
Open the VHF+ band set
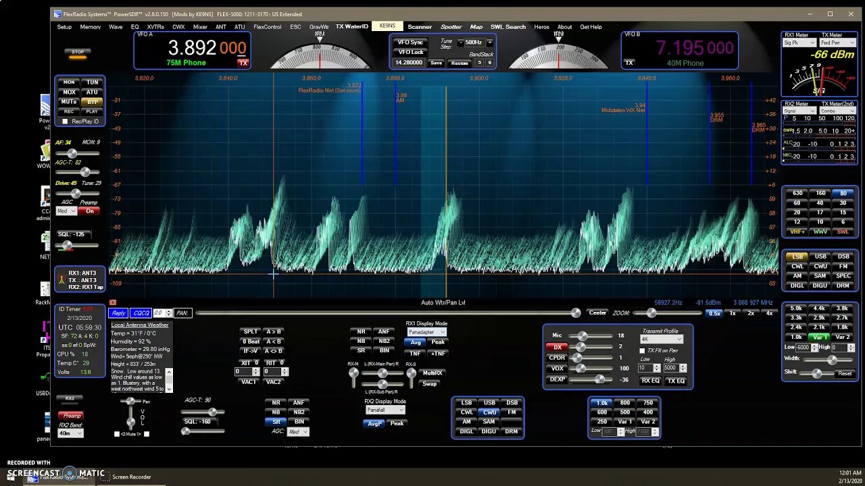pyautogui.click(x=797, y=232)
